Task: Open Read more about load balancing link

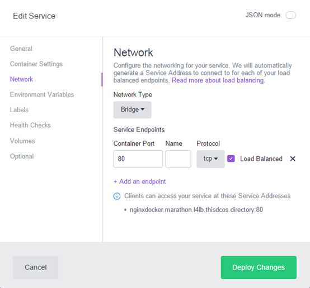Action: coord(218,80)
